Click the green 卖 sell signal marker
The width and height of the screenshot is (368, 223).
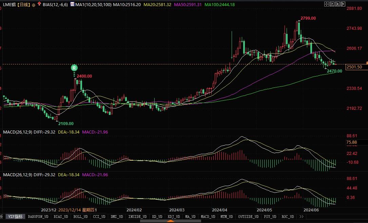click(74, 68)
